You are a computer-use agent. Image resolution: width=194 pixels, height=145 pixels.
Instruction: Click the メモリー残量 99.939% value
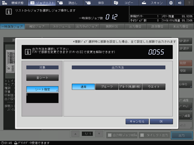[187, 16]
